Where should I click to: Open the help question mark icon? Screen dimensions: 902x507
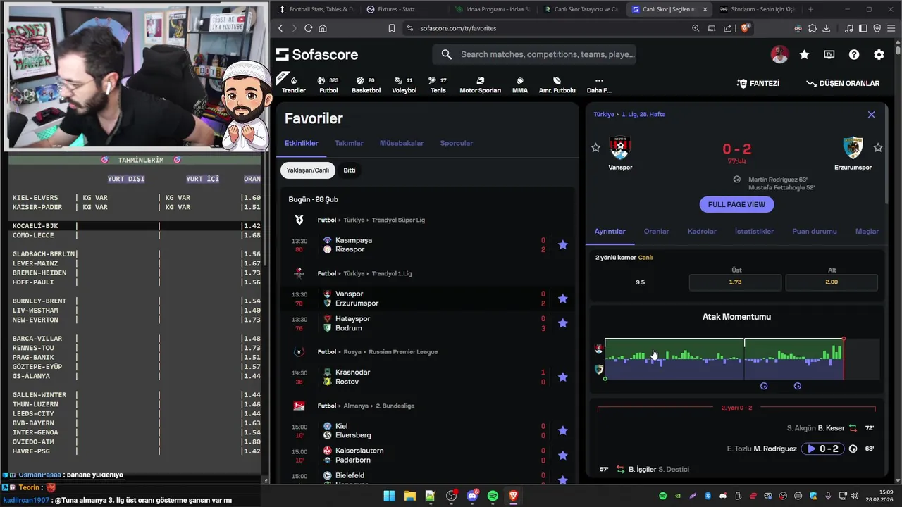(x=854, y=54)
